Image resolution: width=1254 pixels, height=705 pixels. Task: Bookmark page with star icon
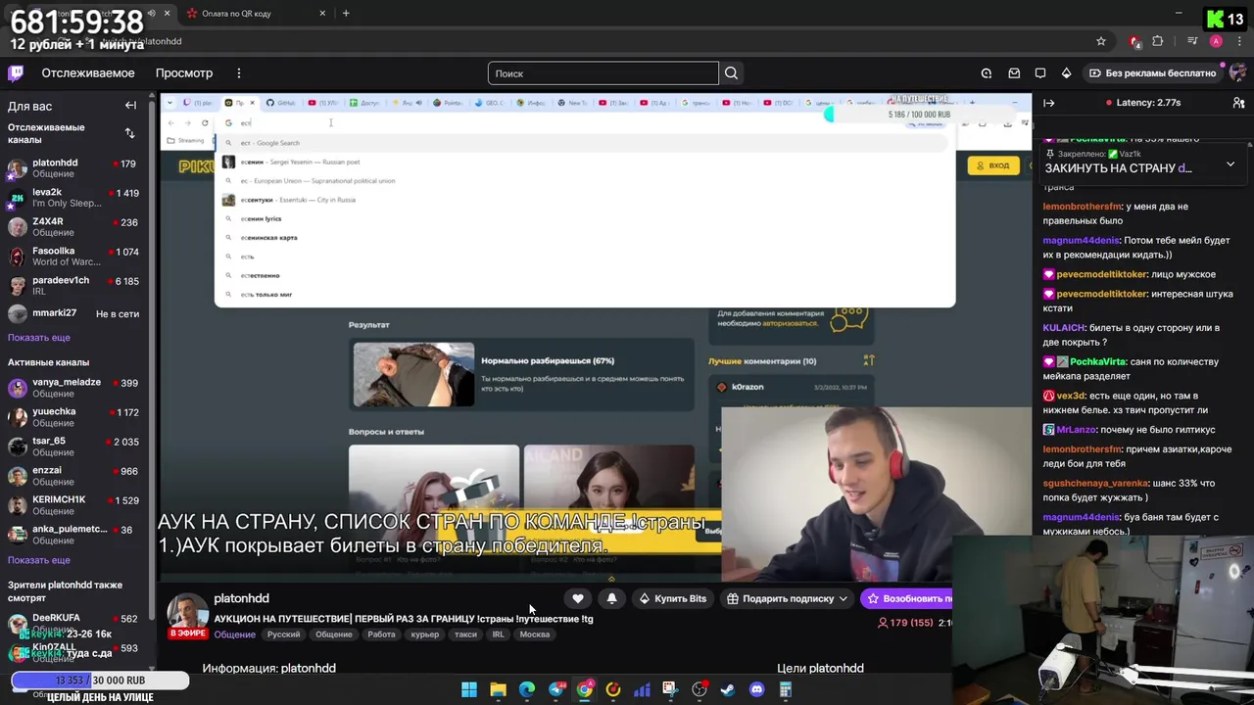(1101, 41)
